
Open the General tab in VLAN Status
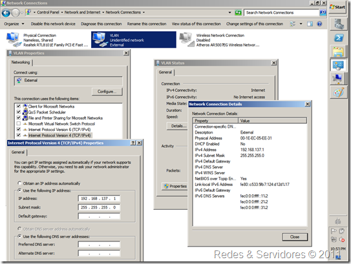165,72
